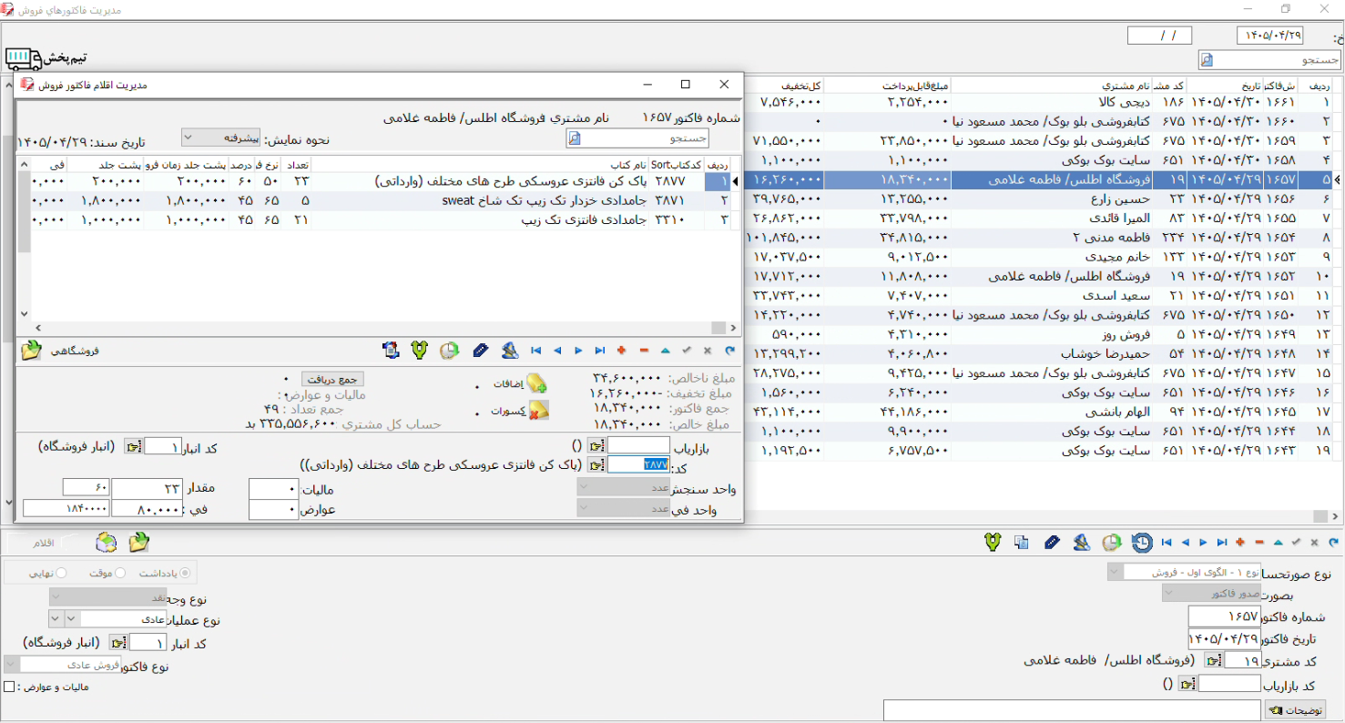Click the copy documents icon in main window toolbar
Viewport: 1345px width, 723px height.
[x=1022, y=543]
